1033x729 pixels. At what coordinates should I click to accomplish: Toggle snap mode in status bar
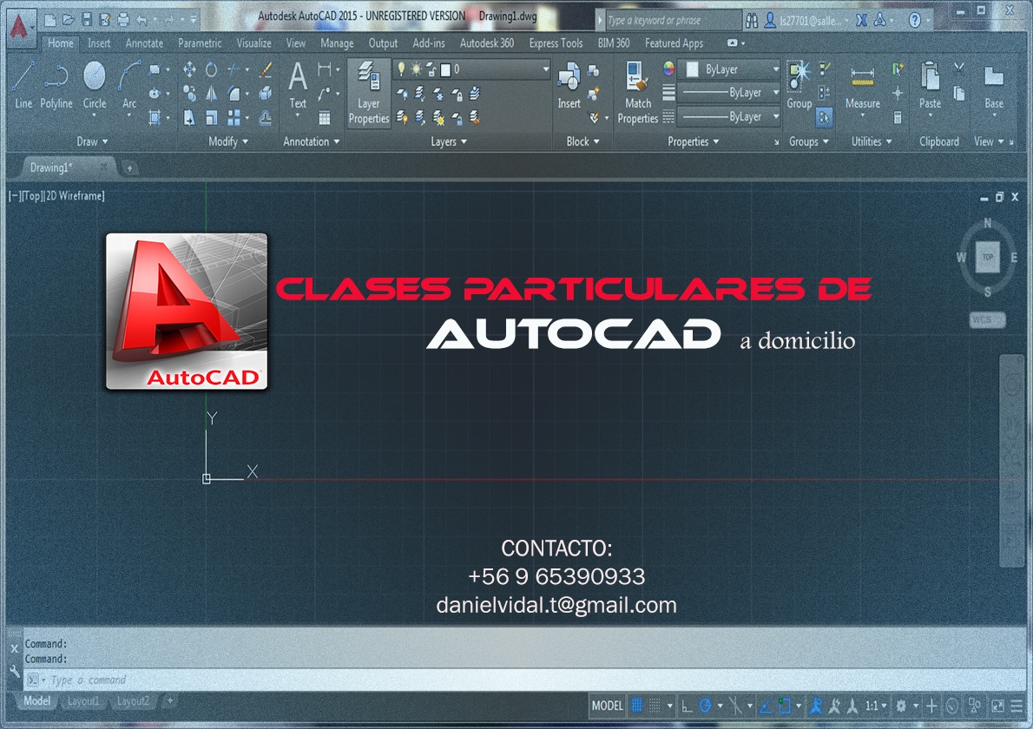tap(655, 706)
